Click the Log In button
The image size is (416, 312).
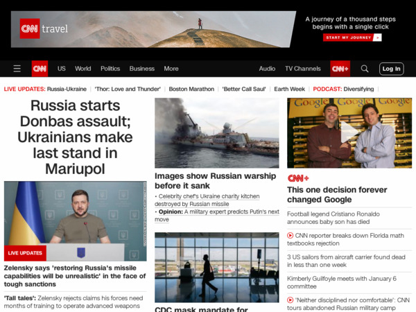coord(391,69)
